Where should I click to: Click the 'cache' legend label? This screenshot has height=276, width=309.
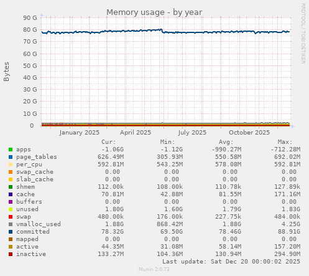tap(25, 194)
